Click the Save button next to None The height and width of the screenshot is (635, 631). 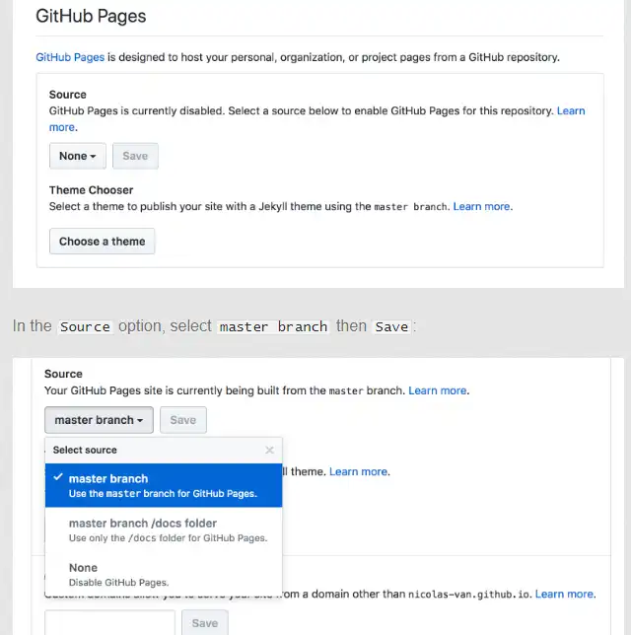pos(135,156)
